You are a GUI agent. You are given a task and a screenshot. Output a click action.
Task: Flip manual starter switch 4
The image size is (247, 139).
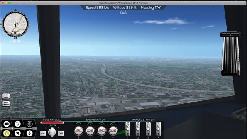click(x=159, y=129)
